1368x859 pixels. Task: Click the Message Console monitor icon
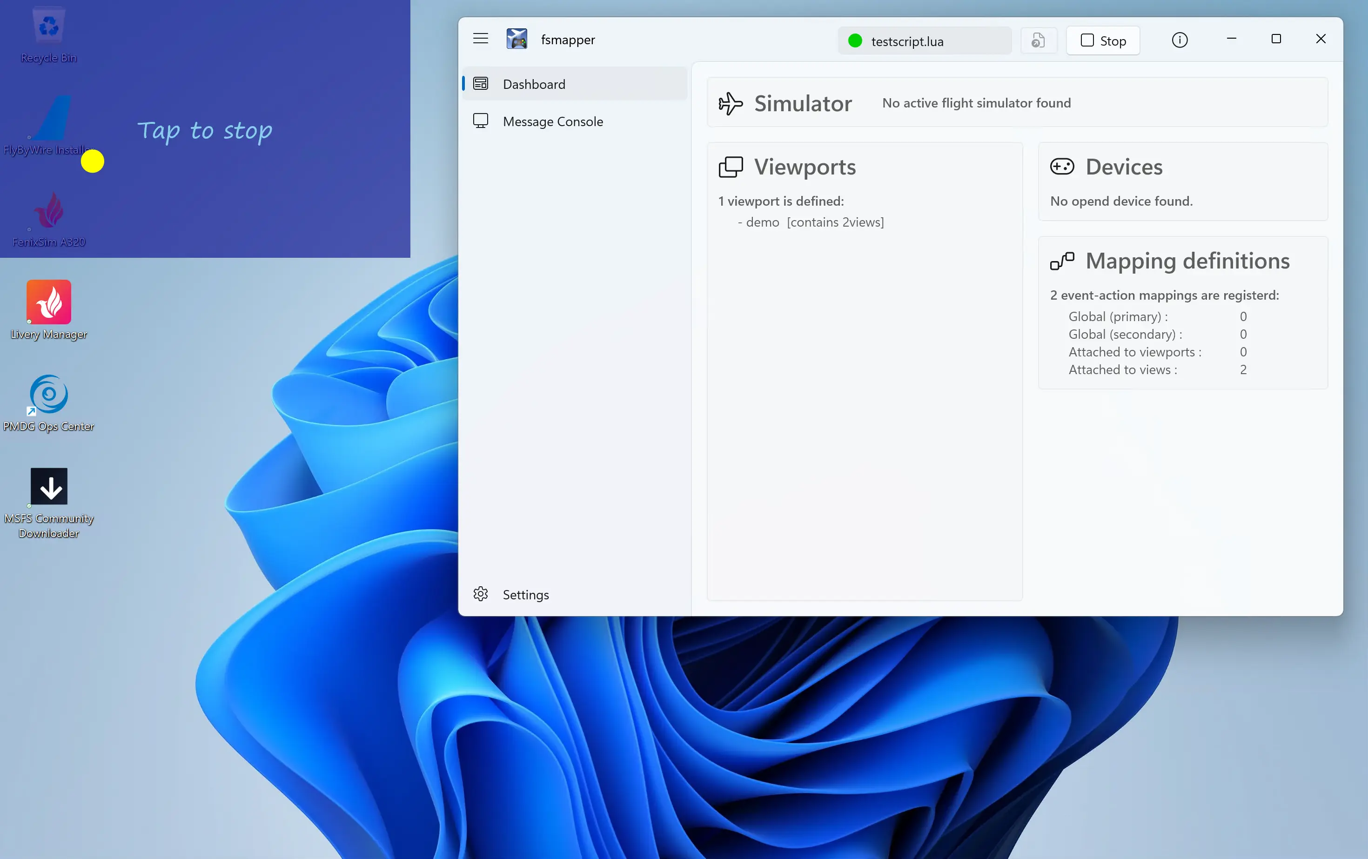(481, 121)
